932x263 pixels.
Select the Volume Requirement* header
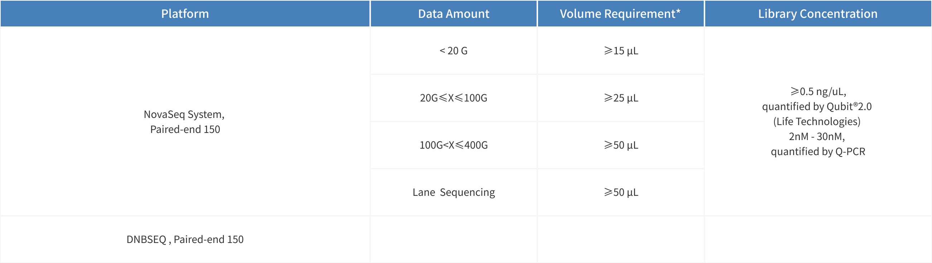pyautogui.click(x=620, y=14)
